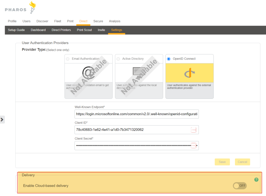The image size is (266, 196).
Task: Expand the collapsed left side panel arrow
Action: pyautogui.click(x=2, y=120)
